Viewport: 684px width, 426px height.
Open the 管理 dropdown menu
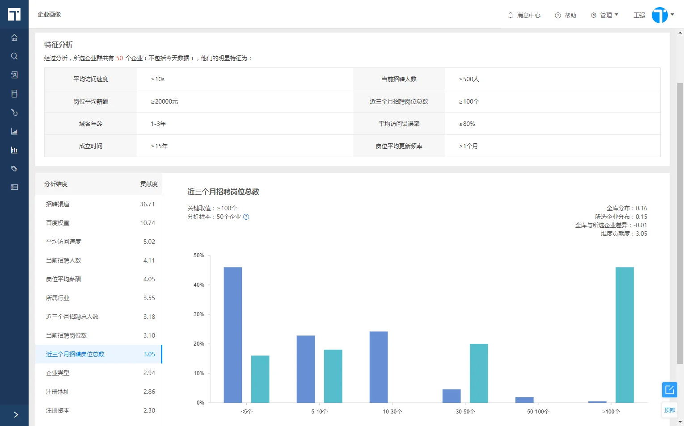(608, 15)
